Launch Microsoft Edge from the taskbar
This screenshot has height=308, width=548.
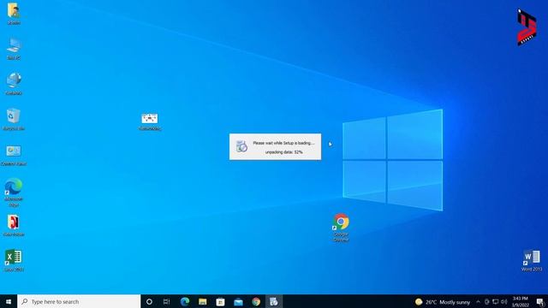[185, 301]
